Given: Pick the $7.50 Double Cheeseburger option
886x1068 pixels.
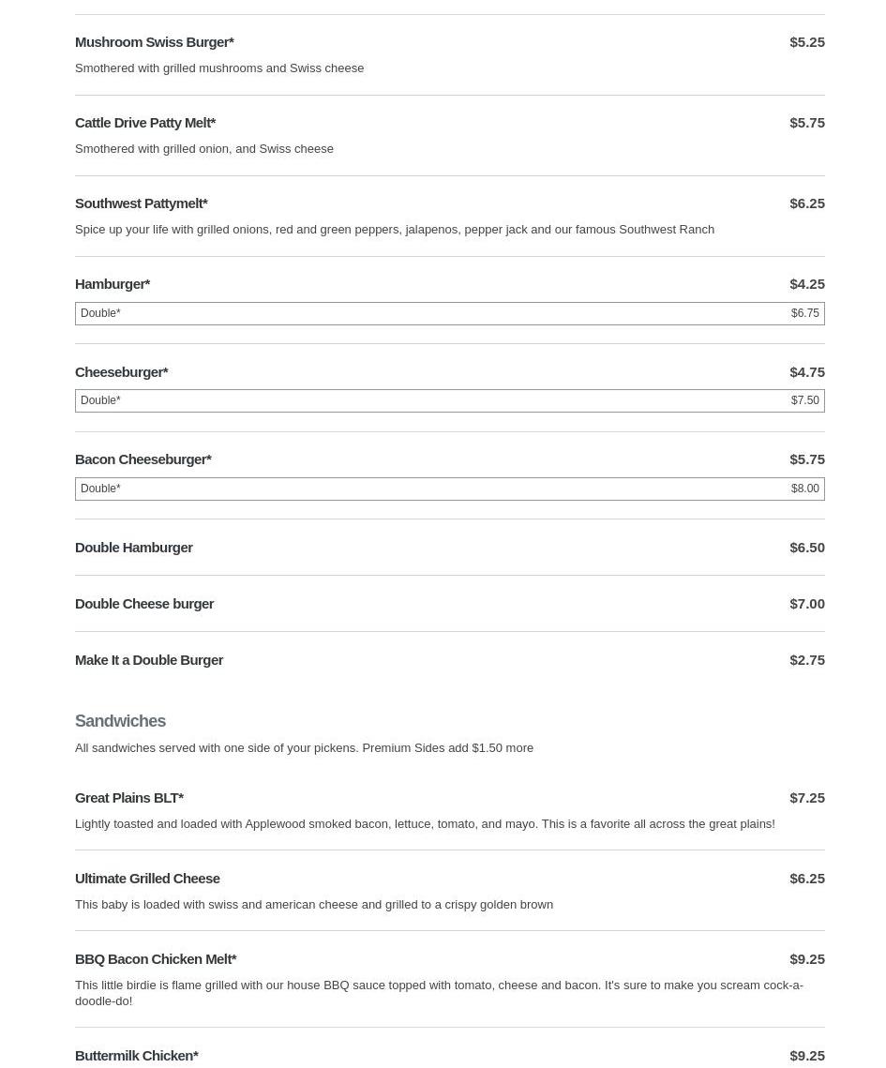Looking at the screenshot, I should [x=449, y=400].
